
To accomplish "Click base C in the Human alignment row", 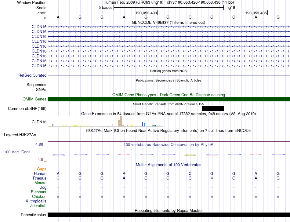I will (x=190, y=173).
